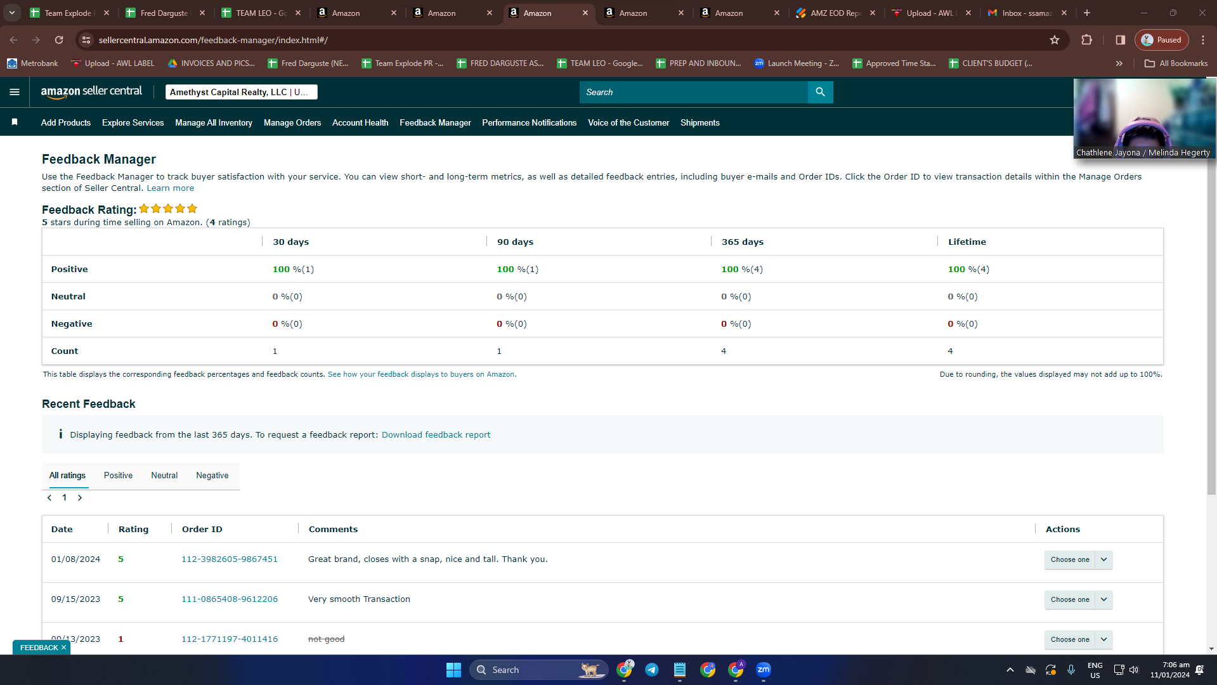Open Shipments in the nav bar
The height and width of the screenshot is (685, 1217).
pyautogui.click(x=700, y=123)
